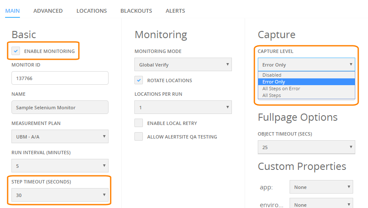
Task: Open the Object Timeout dropdown
Action: pos(306,147)
